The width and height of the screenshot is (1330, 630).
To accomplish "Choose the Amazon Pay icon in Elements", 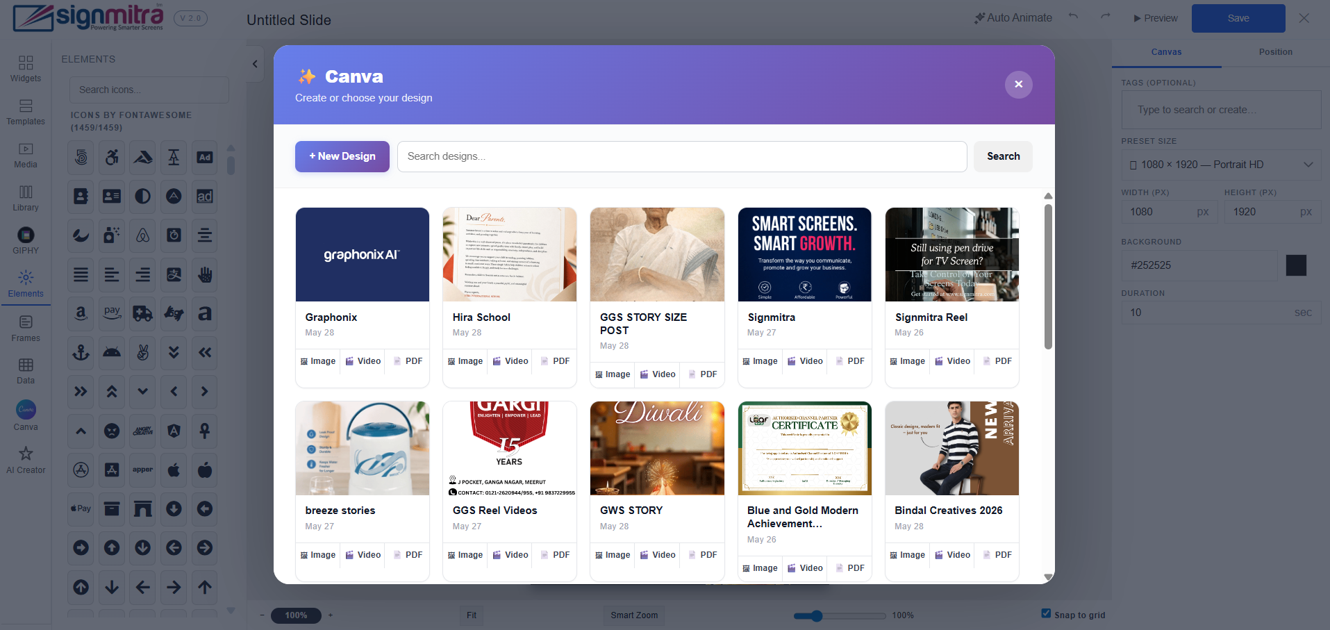I will tap(112, 313).
